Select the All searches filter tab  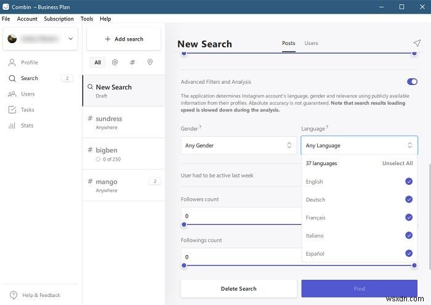97,62
